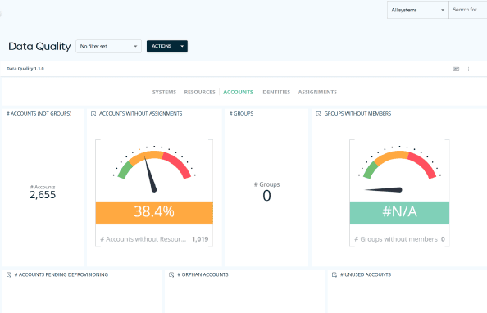
Task: Open the ACTIONS dropdown arrow
Action: click(182, 46)
